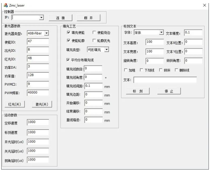The image size is (211, 172).
Task: Close the Zmc_laser window
Action: point(205,5)
